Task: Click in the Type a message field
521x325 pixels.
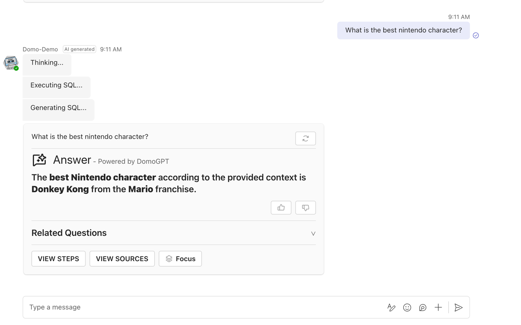Action: pos(204,307)
